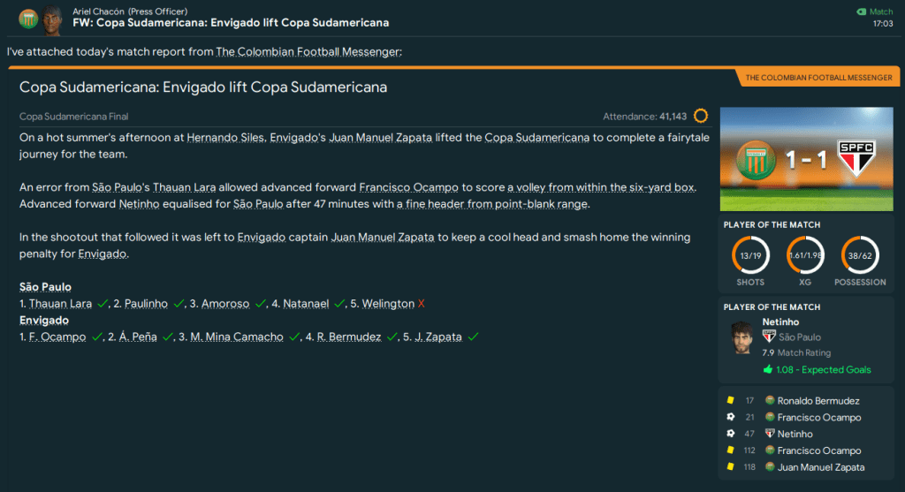
Task: Click the São Paulo SPFC crest on scoreboard
Action: pyautogui.click(x=855, y=159)
